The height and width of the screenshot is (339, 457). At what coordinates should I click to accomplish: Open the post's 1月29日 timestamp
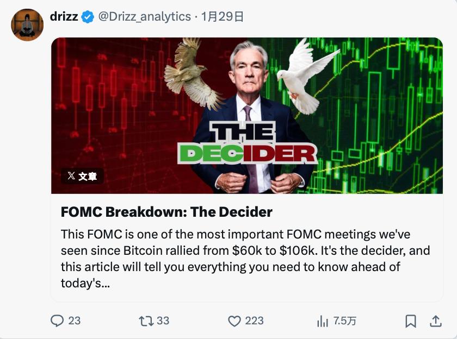[222, 17]
